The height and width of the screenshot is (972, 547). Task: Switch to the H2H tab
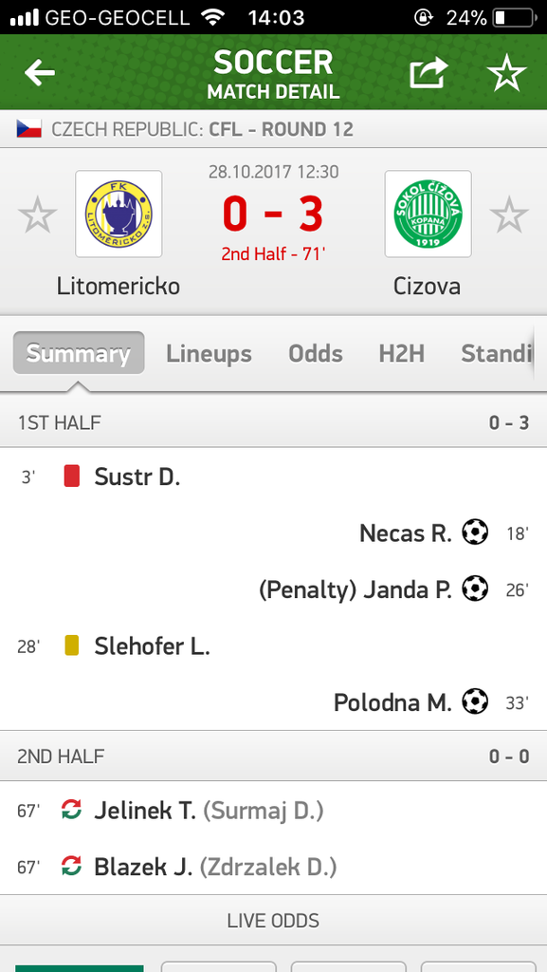pyautogui.click(x=402, y=354)
